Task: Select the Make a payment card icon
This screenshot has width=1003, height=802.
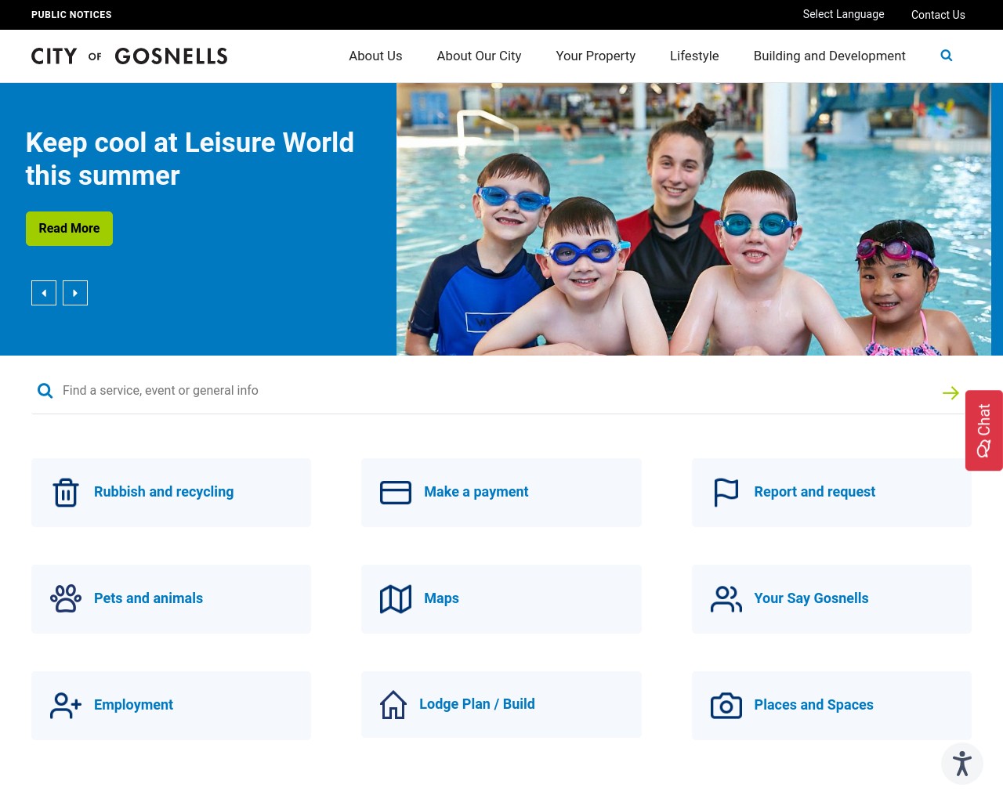Action: tap(396, 493)
